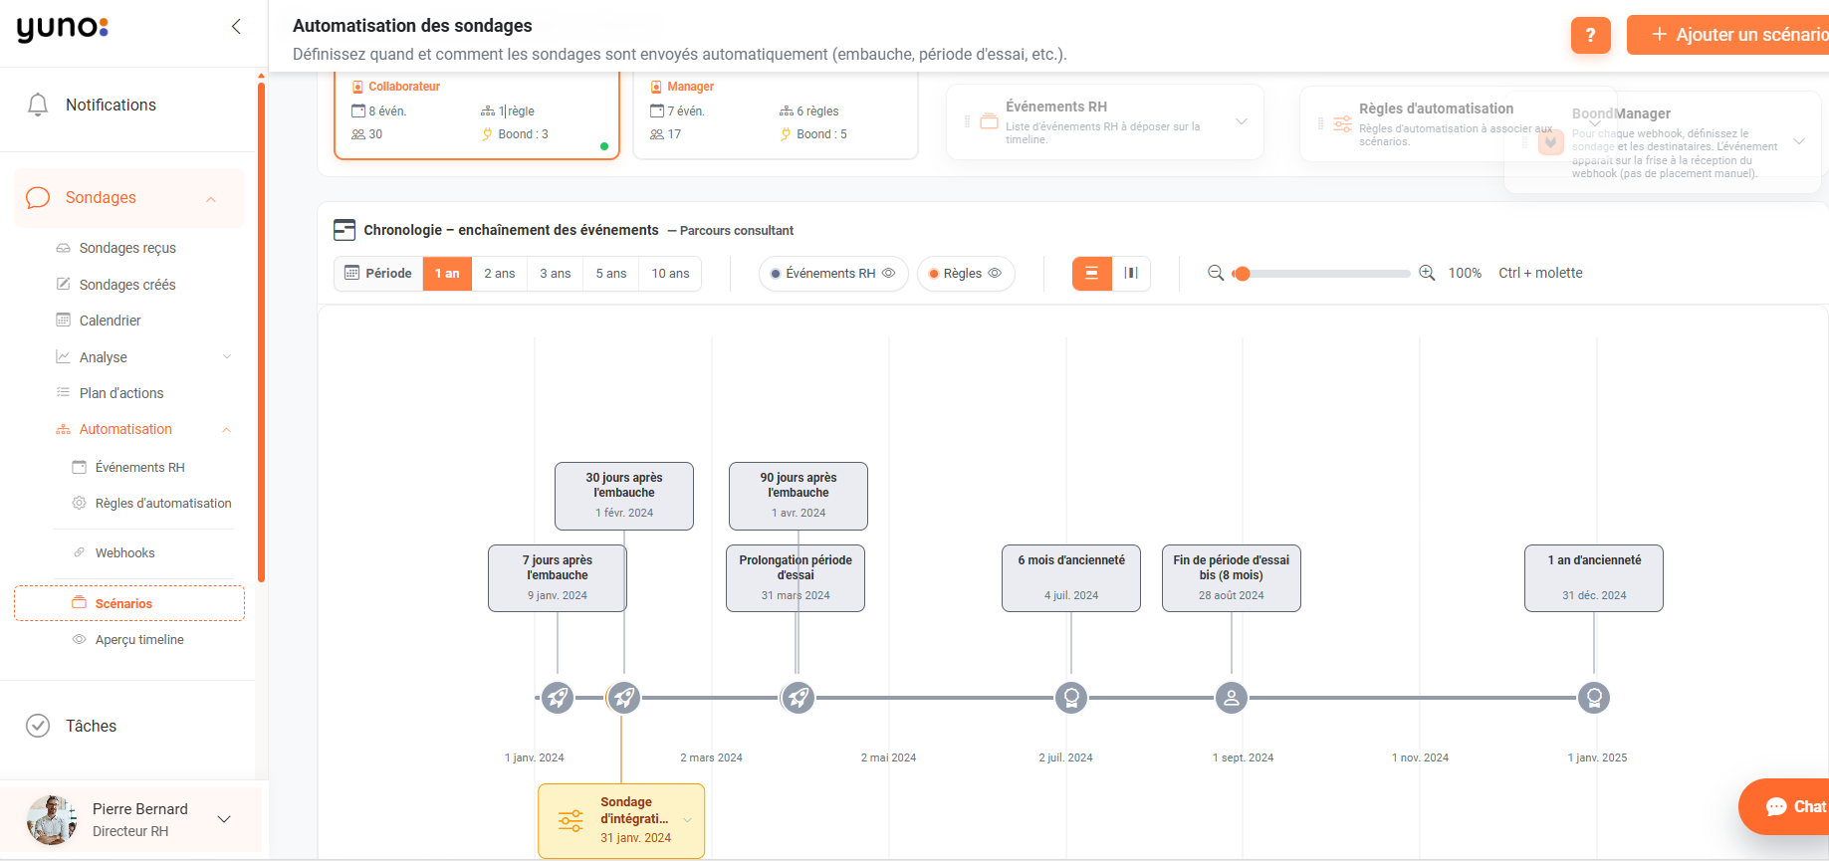This screenshot has height=862, width=1829.
Task: Select the 30 jours après l'embauche rocket marker
Action: coord(624,698)
